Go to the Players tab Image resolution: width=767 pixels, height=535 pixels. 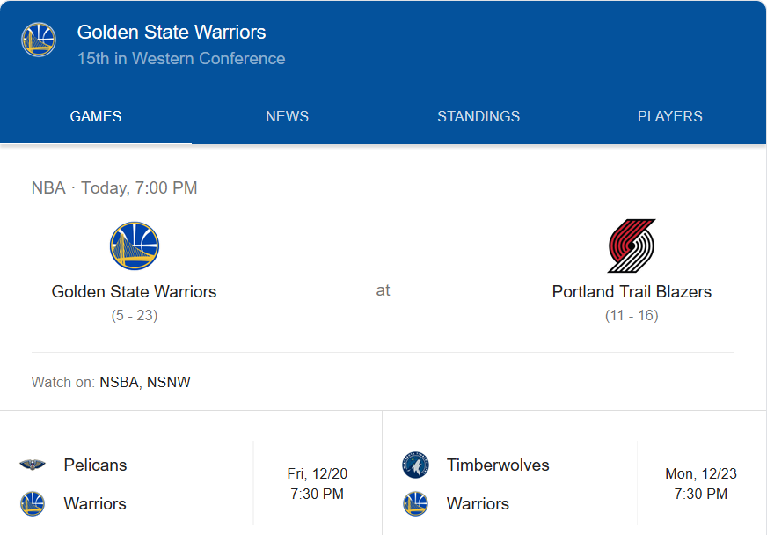tap(669, 116)
